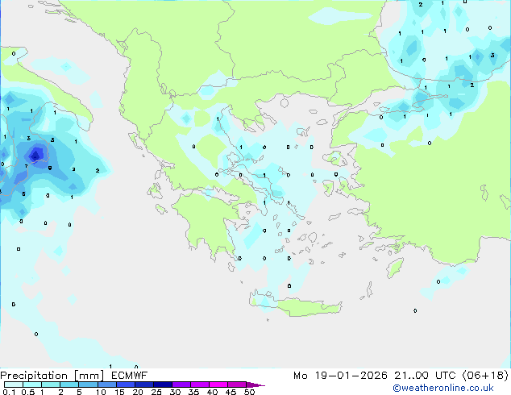Choose the 20–25 mm dark blue swatch
Viewport: 511px width, 395px height.
[x=144, y=385]
